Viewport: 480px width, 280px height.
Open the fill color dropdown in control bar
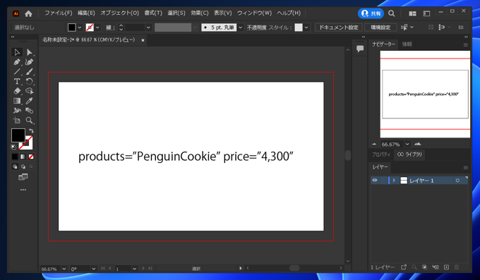pyautogui.click(x=80, y=28)
